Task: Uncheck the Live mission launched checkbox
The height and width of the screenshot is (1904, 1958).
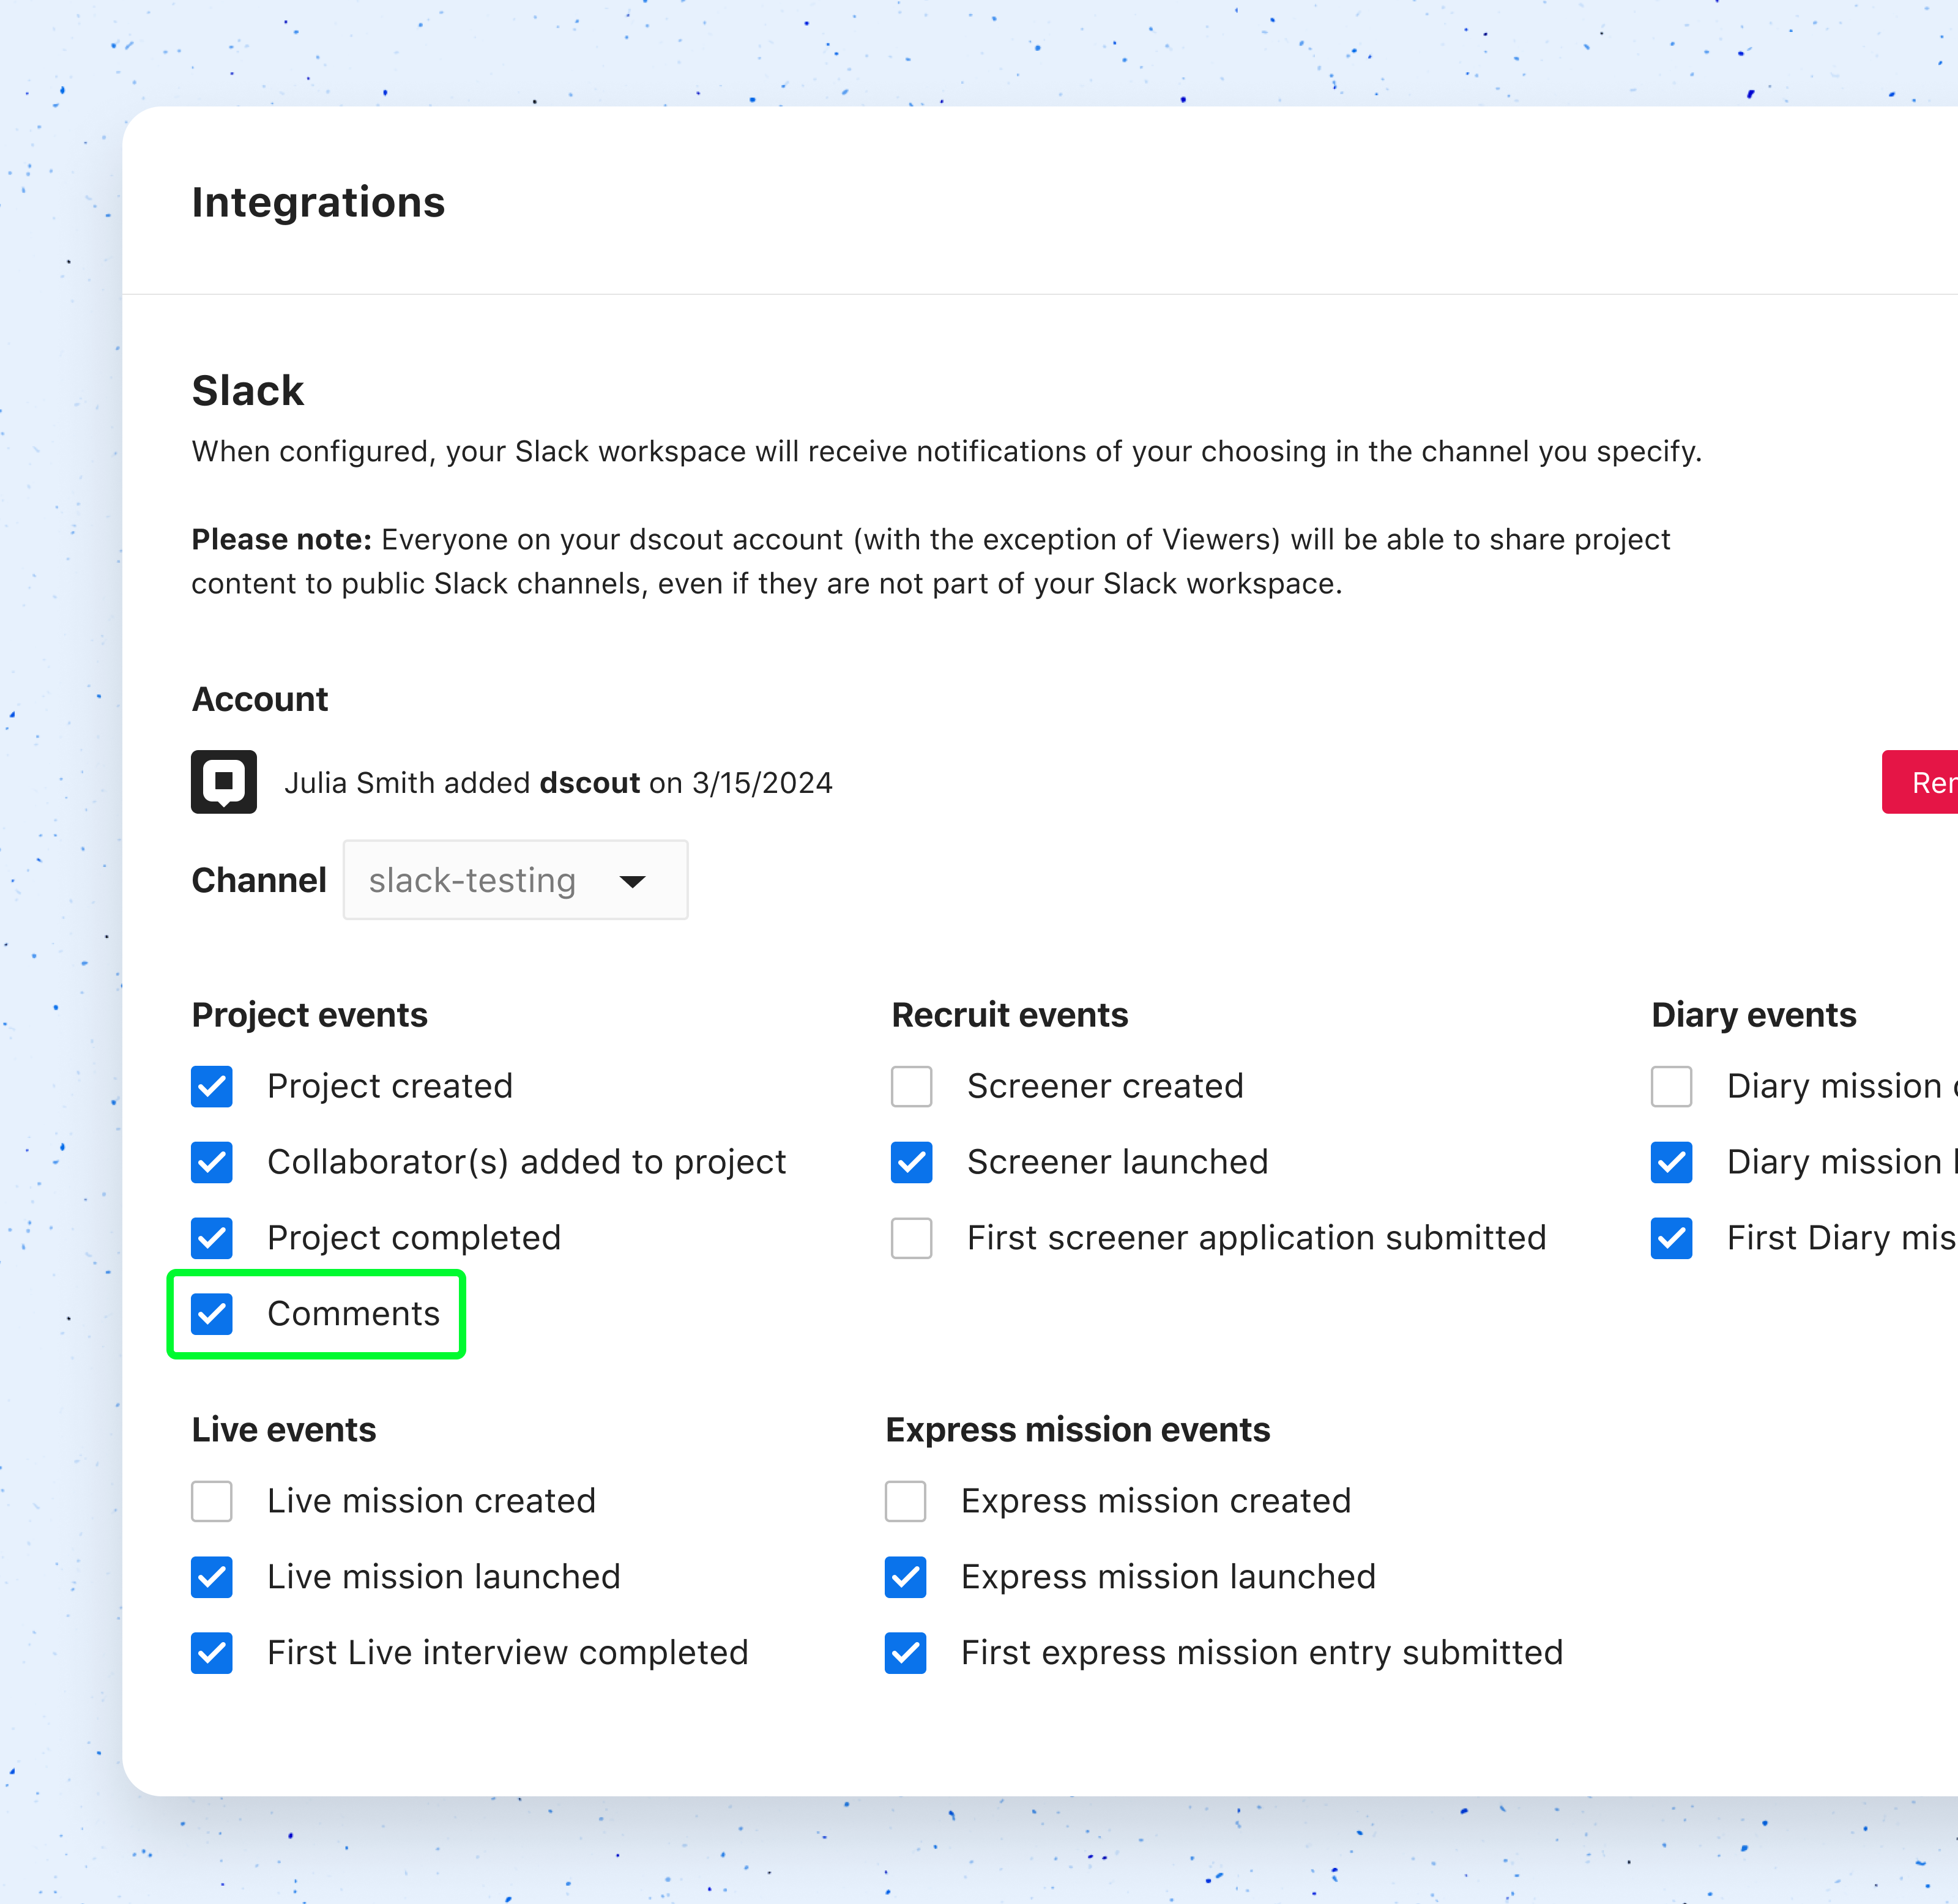Action: tap(212, 1578)
